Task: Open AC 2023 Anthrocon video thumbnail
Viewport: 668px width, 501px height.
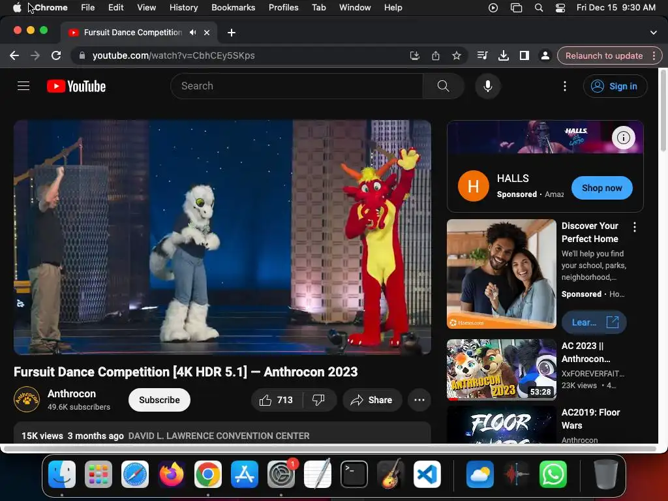Action: click(502, 370)
